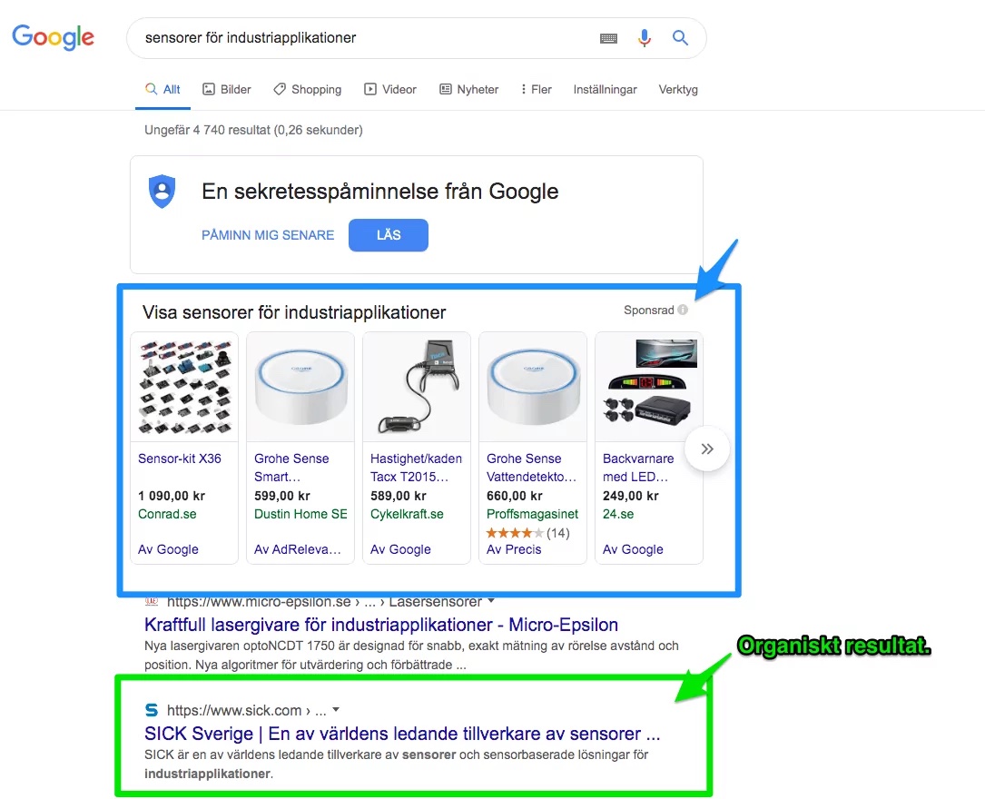Show next shopping products with arrow
The image size is (985, 799).
point(707,449)
